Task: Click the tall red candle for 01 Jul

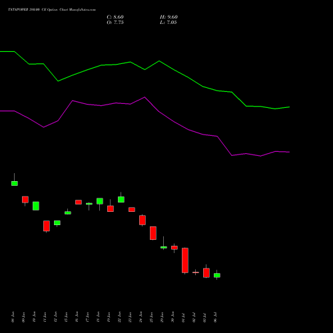Action: (185, 260)
